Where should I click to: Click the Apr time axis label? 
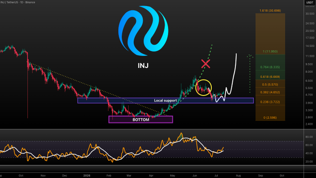[x=151, y=176]
